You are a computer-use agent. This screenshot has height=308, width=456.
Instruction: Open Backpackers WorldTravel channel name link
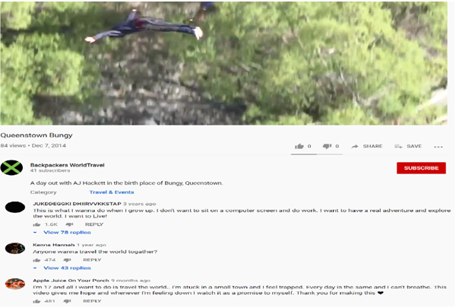tap(67, 165)
